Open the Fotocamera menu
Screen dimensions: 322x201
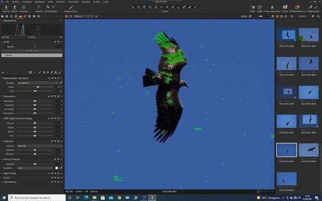point(74,2)
